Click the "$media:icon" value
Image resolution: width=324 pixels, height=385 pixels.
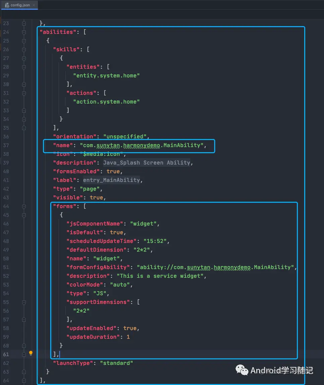click(102, 154)
